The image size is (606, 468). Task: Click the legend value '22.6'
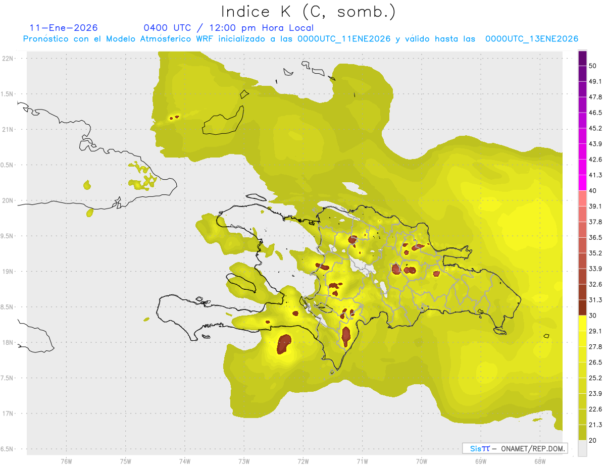pos(596,409)
